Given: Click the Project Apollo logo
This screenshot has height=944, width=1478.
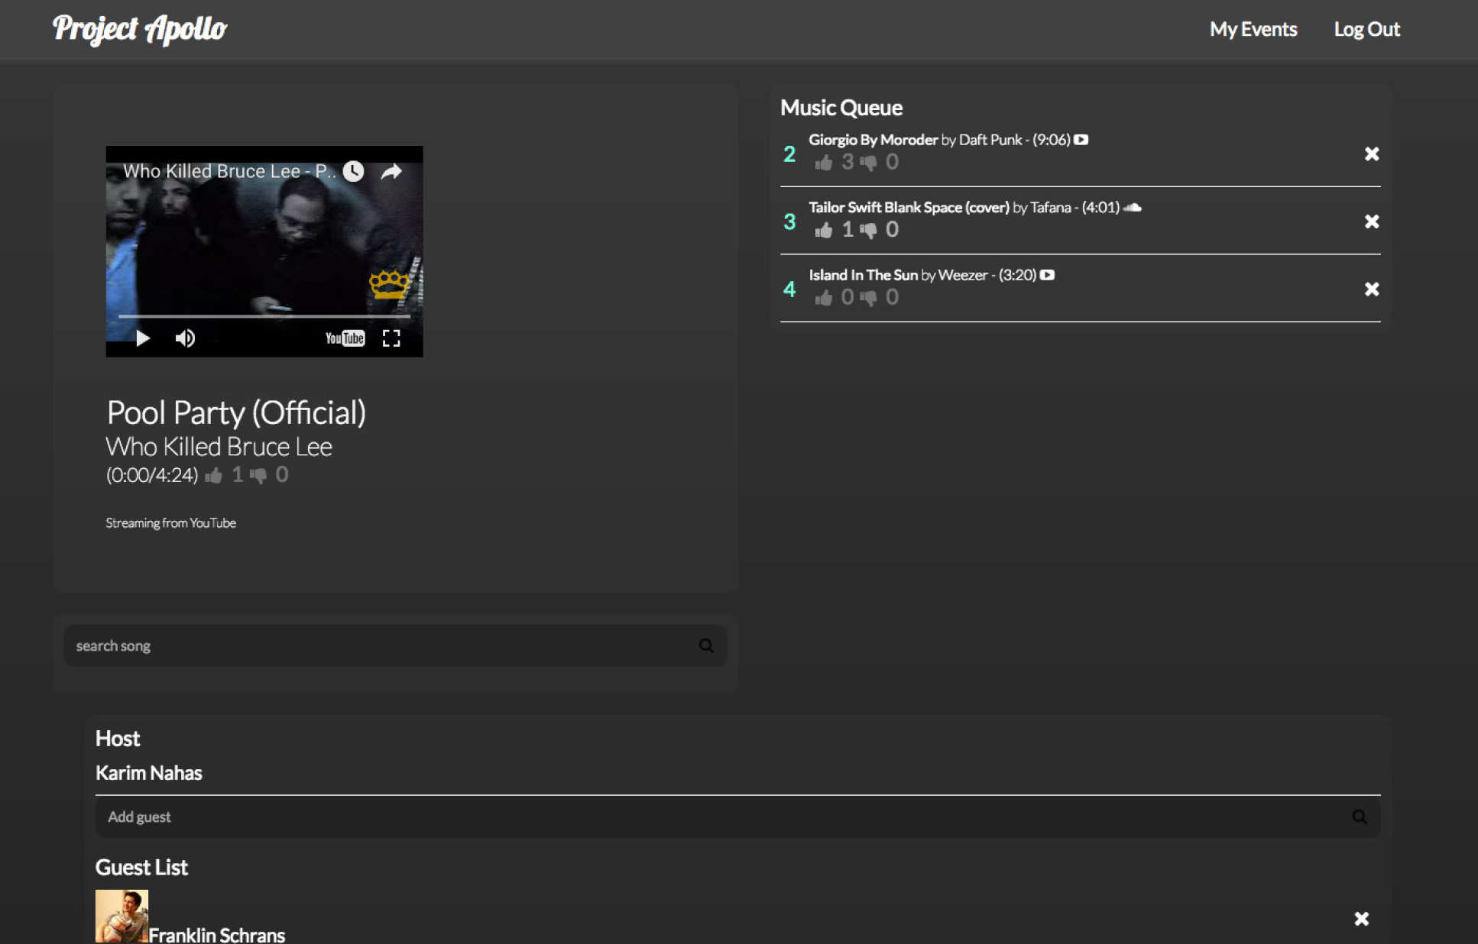Looking at the screenshot, I should (140, 30).
